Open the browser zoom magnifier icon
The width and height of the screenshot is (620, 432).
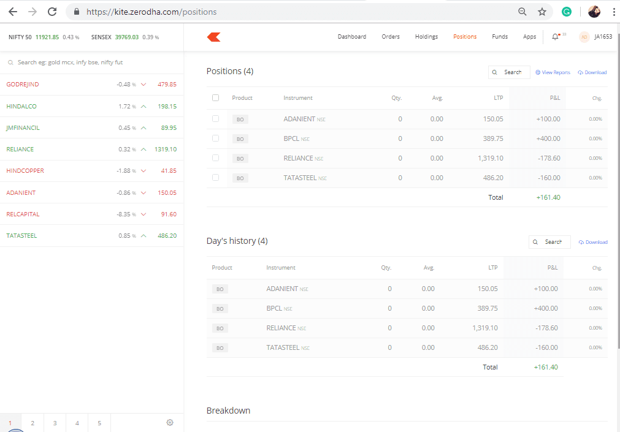click(x=522, y=12)
